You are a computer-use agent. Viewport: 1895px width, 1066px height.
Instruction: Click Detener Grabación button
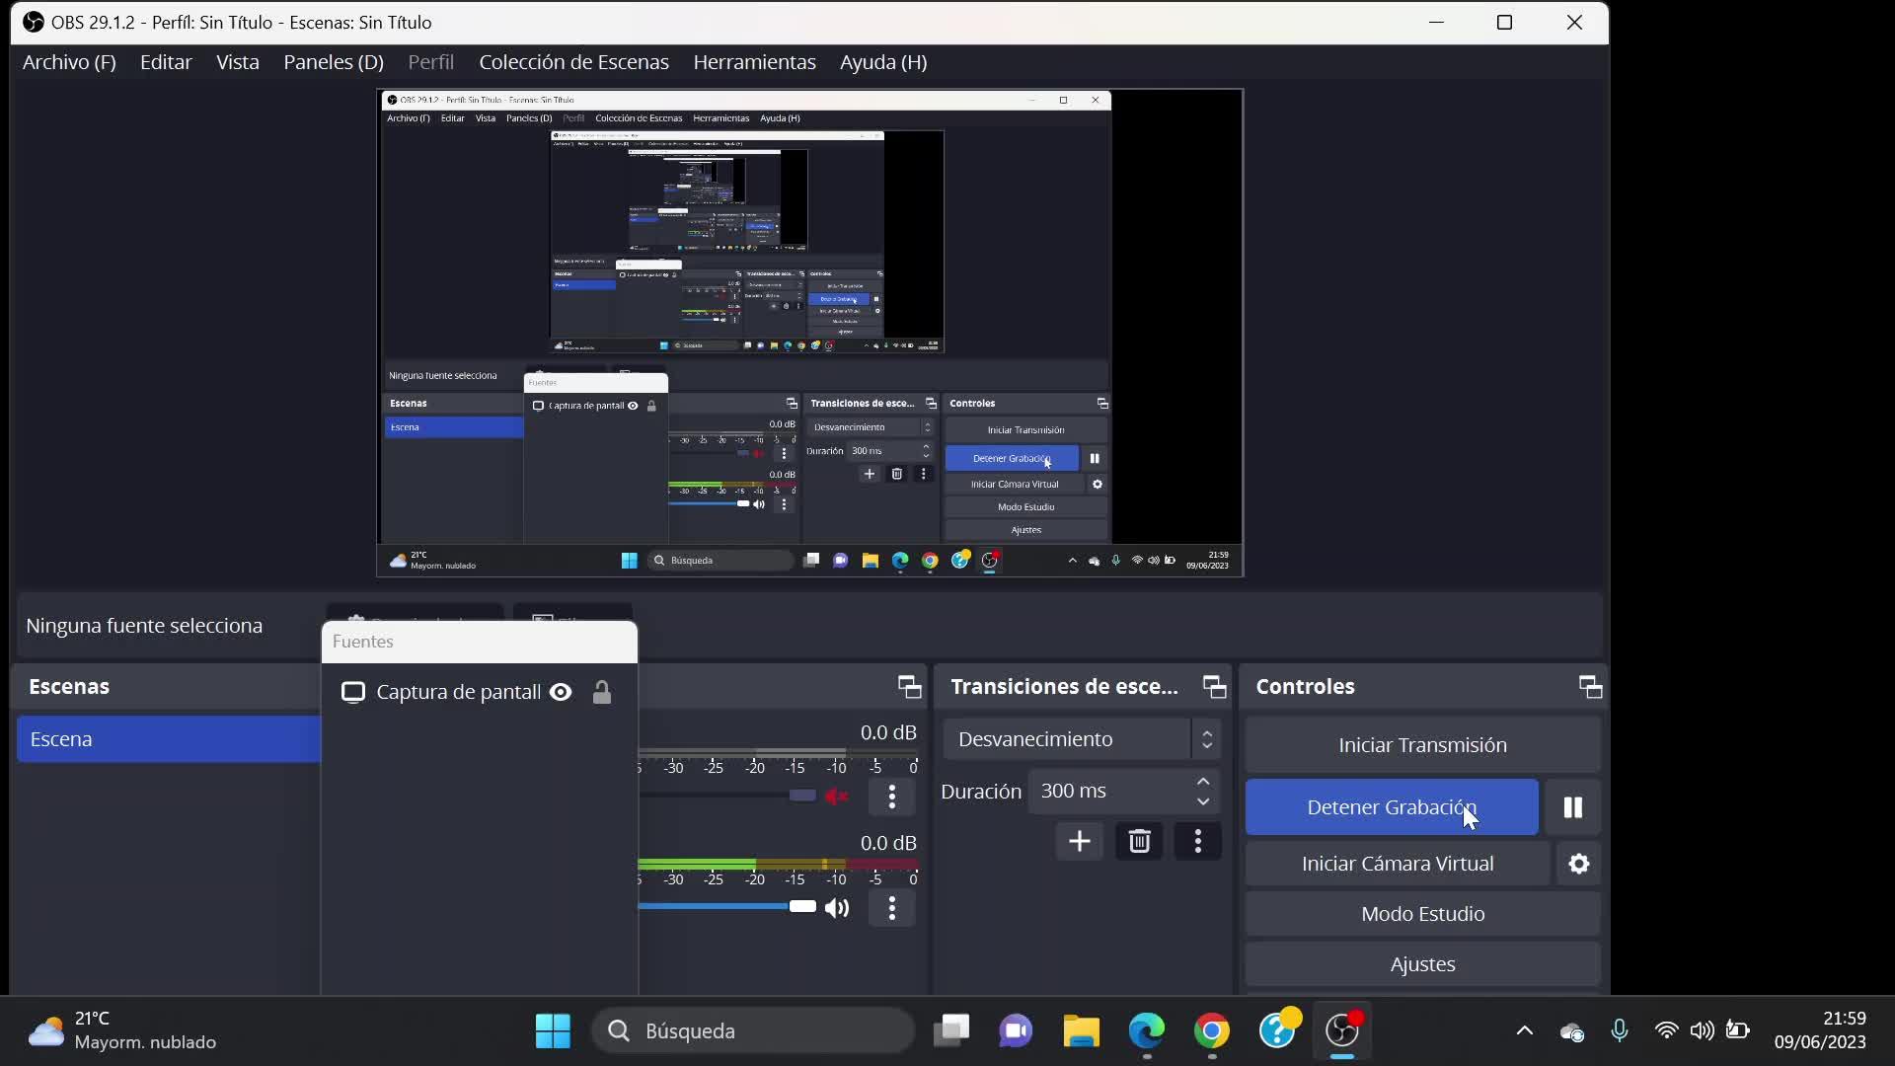pos(1392,807)
